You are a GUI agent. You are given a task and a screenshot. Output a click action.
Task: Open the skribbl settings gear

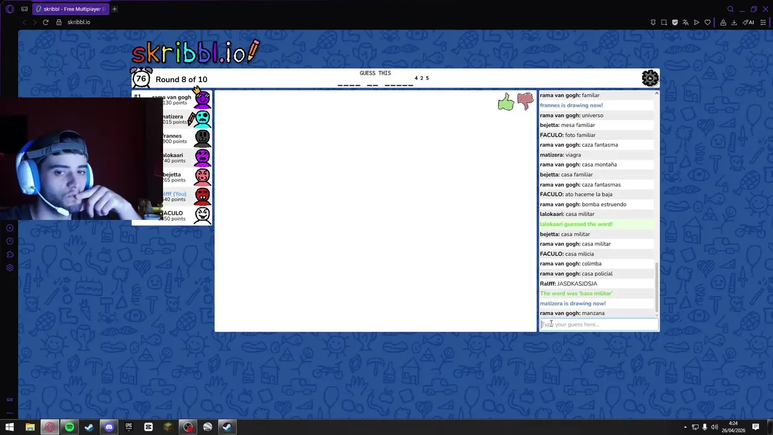(x=650, y=79)
